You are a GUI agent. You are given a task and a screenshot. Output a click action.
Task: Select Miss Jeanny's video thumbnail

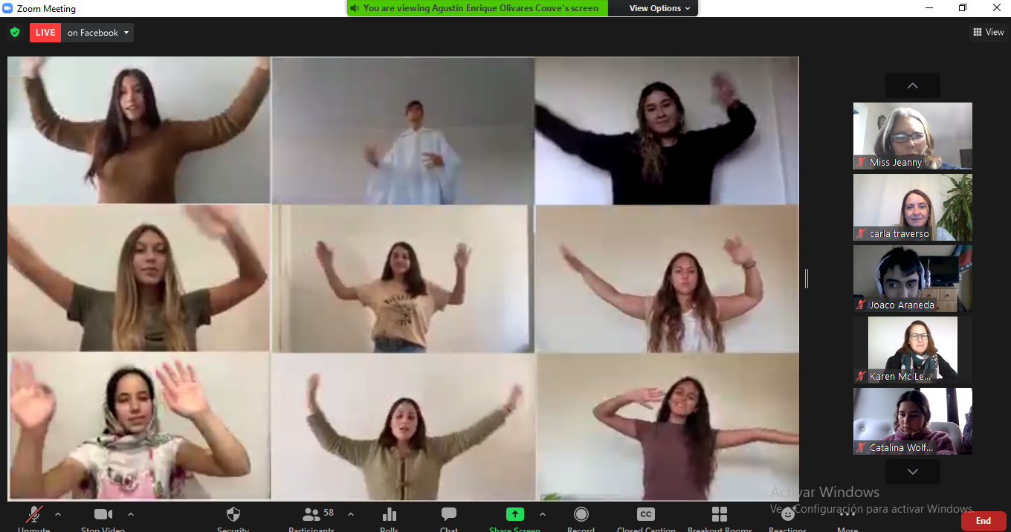912,136
